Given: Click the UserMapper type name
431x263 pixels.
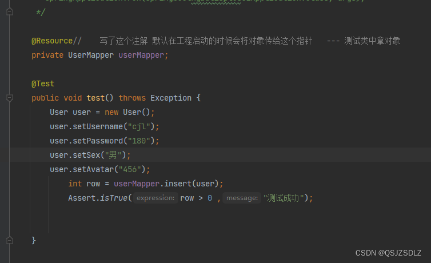Looking at the screenshot, I should [91, 55].
